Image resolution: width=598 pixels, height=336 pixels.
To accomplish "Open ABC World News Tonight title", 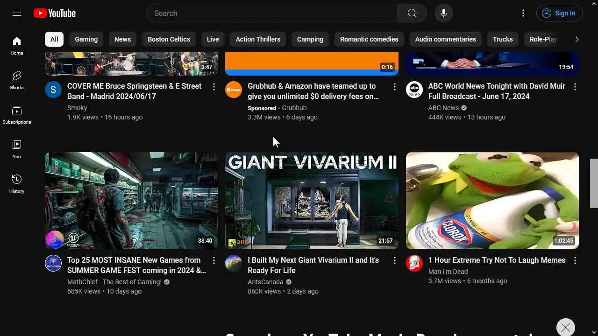I will pos(497,91).
